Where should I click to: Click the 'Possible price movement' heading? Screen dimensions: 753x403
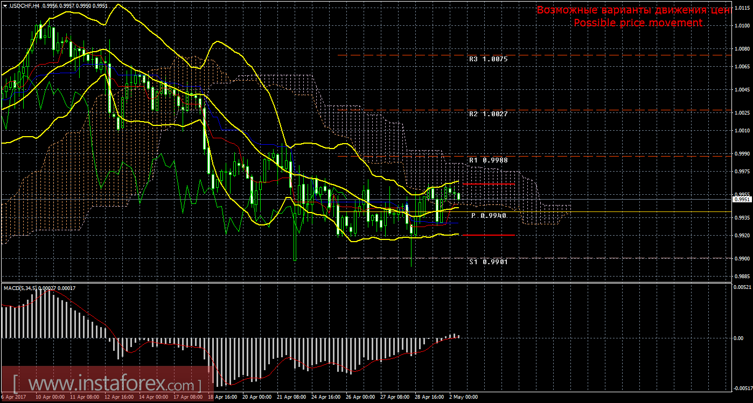click(x=638, y=23)
